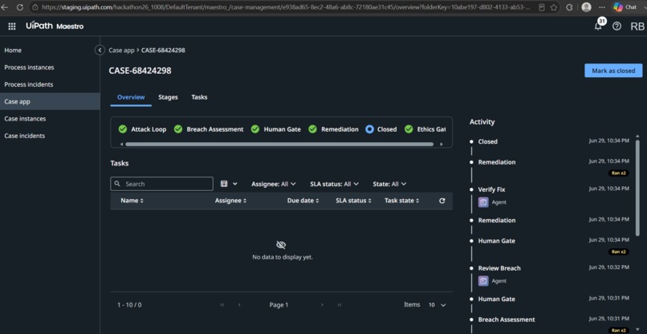
Task: Click the stages horizontal scrollbar
Action: click(279, 144)
